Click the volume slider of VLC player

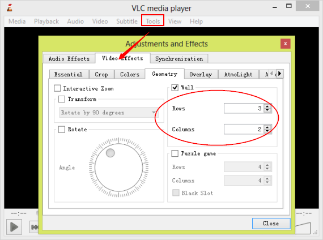pos(303,228)
